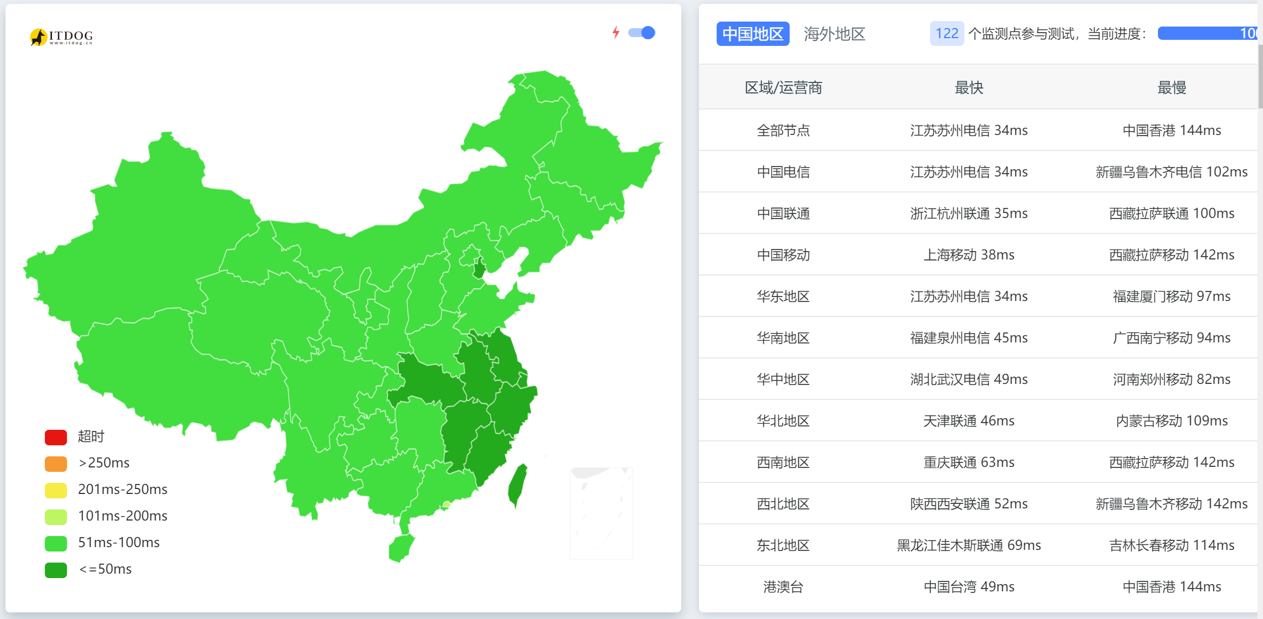Select the 华南地区 row label

pyautogui.click(x=783, y=337)
